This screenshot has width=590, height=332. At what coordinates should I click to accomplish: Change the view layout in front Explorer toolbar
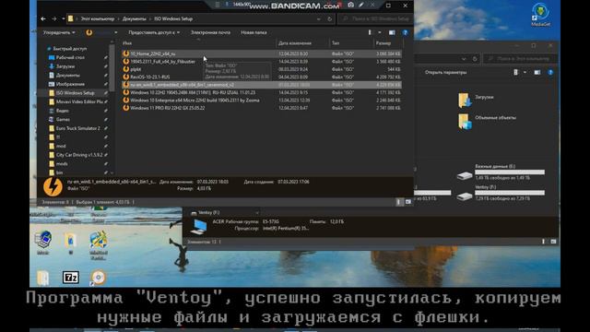tap(370, 33)
